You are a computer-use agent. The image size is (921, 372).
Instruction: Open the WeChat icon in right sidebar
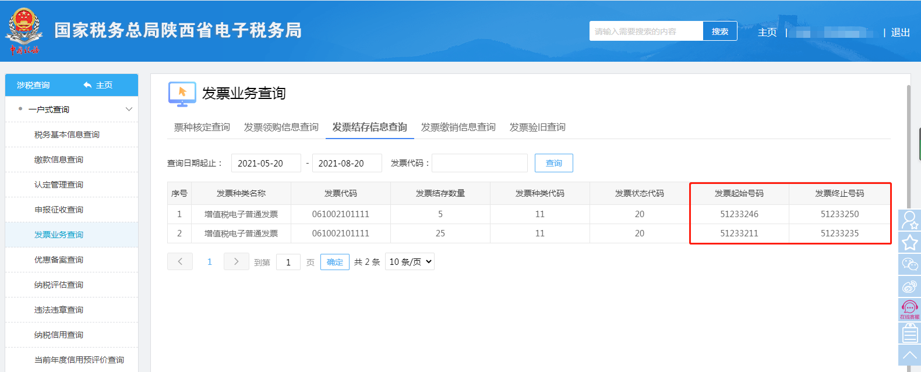click(909, 264)
